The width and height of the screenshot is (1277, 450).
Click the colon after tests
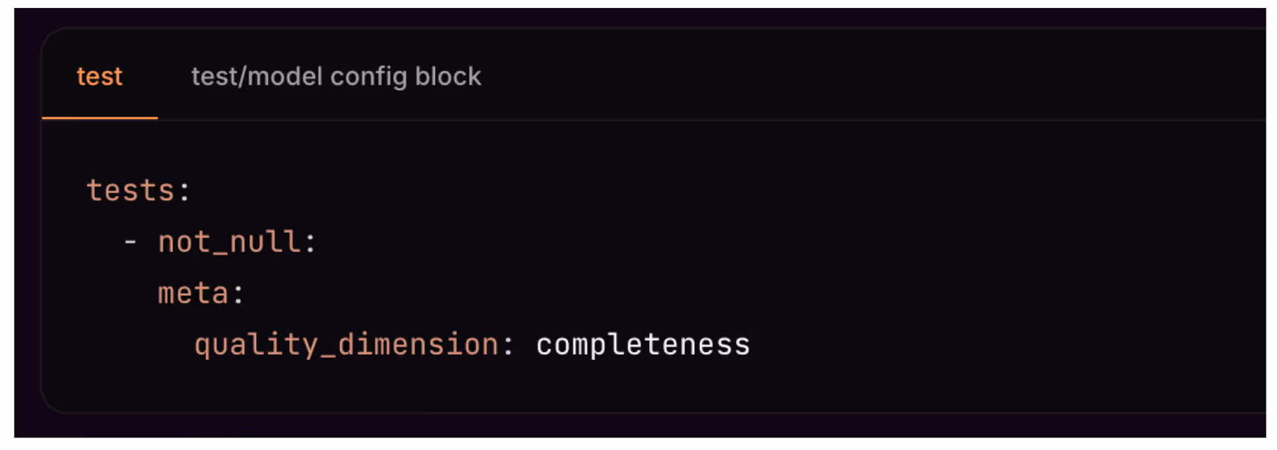point(184,190)
